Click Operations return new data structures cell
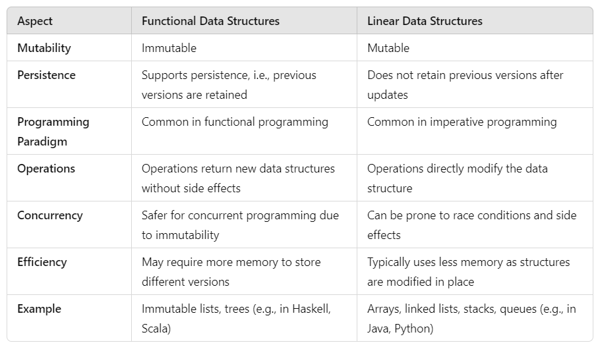 tap(238, 178)
